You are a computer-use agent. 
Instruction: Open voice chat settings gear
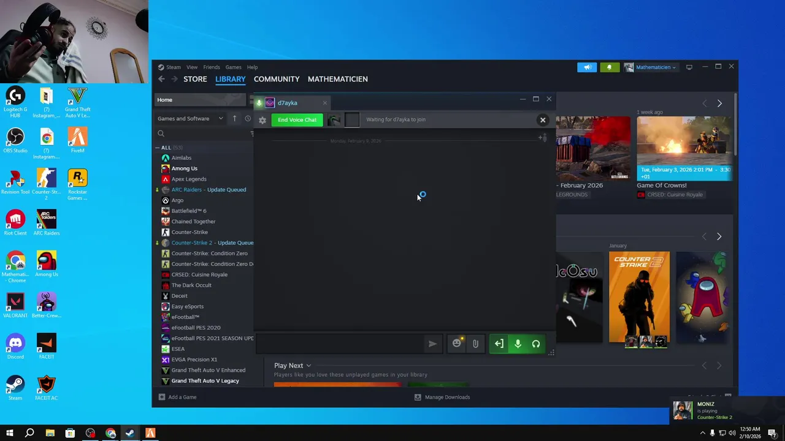pos(262,120)
